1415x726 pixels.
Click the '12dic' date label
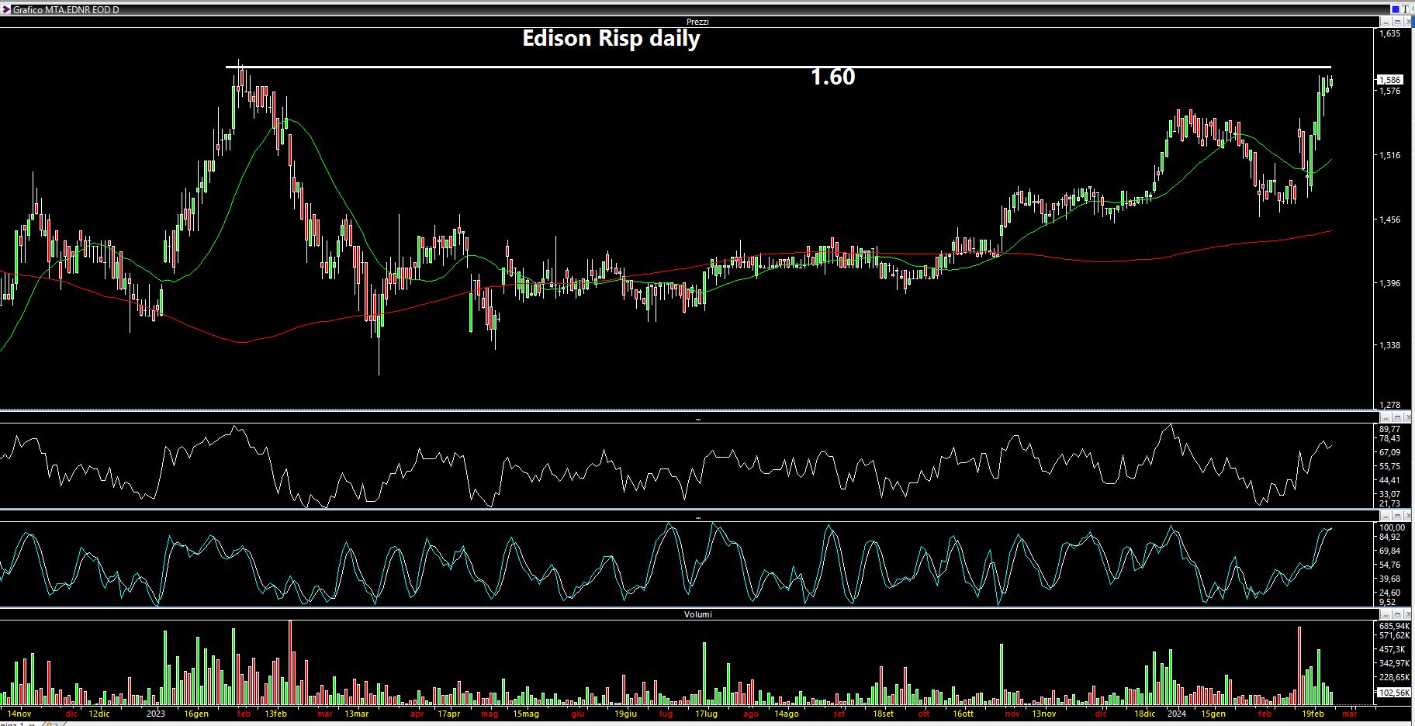99,714
